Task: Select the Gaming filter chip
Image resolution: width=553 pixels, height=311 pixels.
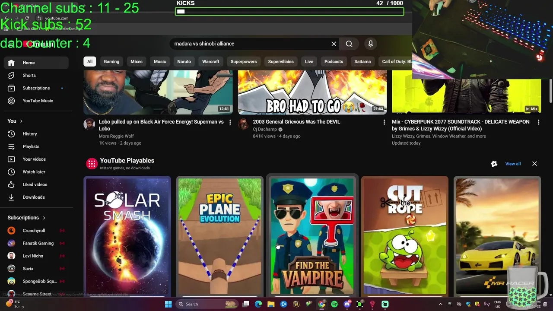Action: coord(111,61)
